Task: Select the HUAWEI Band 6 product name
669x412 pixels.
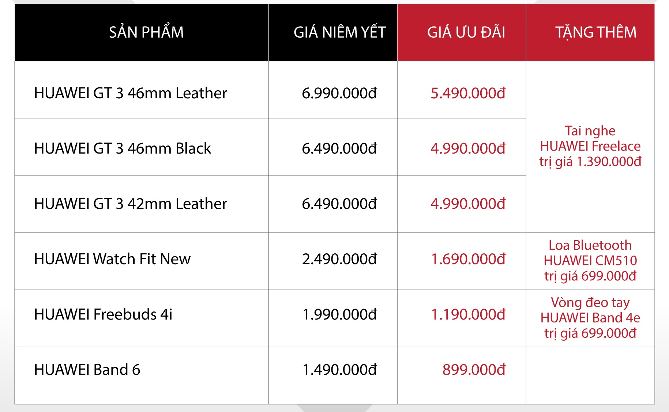Action: [x=87, y=369]
